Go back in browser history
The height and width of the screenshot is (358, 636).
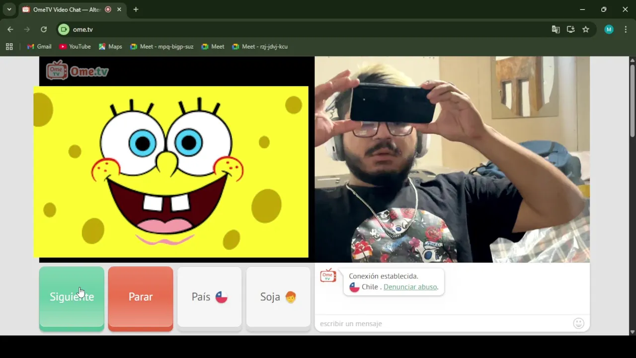click(10, 29)
